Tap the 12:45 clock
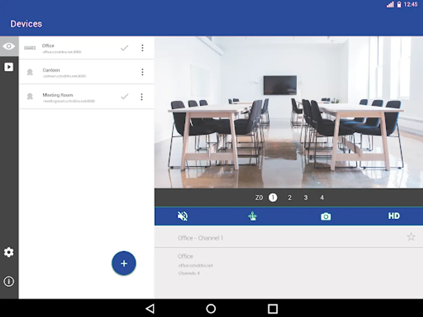 [411, 5]
